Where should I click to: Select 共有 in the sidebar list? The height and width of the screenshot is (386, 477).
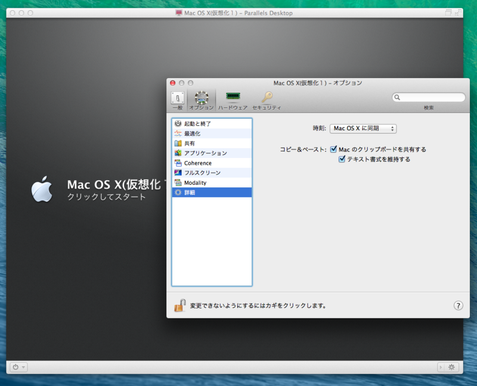(x=212, y=143)
